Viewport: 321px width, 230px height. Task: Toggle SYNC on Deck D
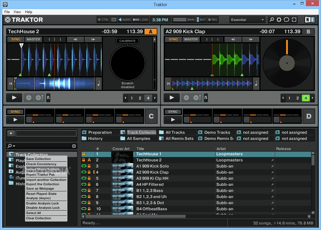point(173,112)
